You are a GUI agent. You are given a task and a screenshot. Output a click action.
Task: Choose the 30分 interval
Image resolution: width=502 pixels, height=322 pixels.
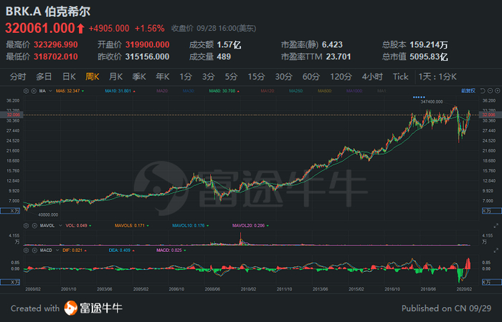pos(284,77)
